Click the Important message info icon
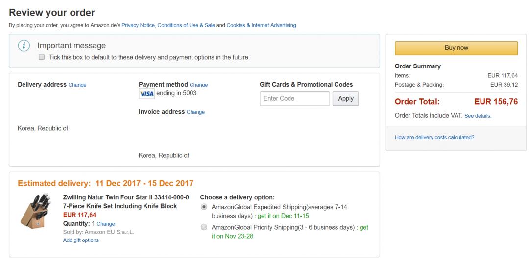 (x=23, y=46)
